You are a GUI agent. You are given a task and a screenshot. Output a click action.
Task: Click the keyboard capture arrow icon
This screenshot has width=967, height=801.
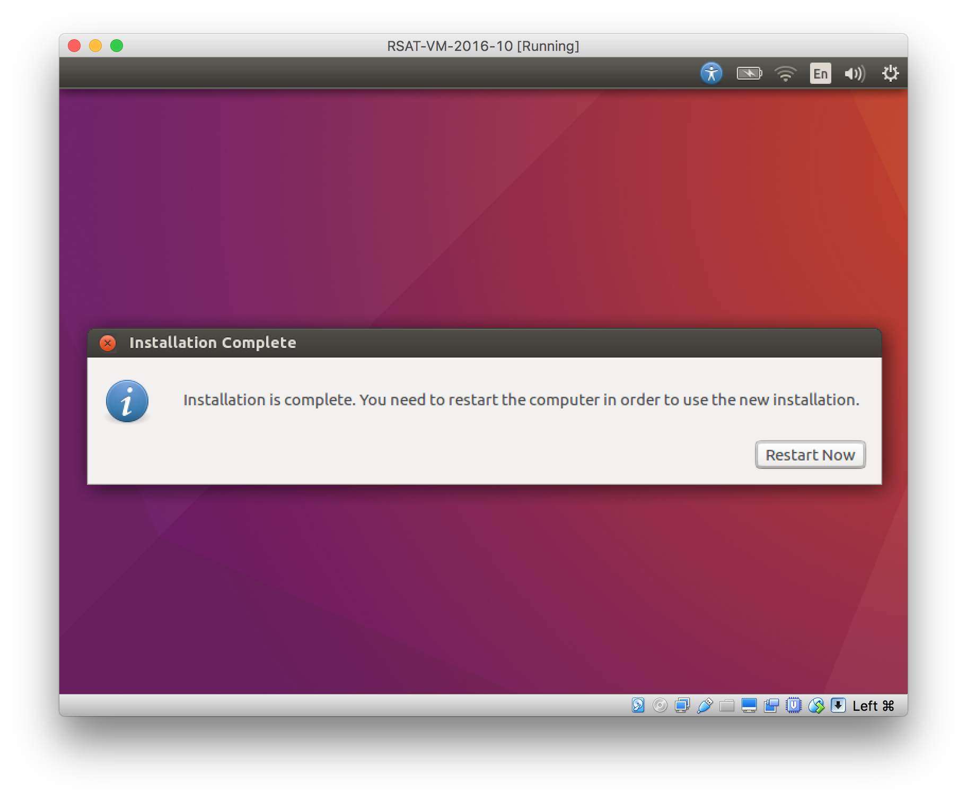coord(838,705)
